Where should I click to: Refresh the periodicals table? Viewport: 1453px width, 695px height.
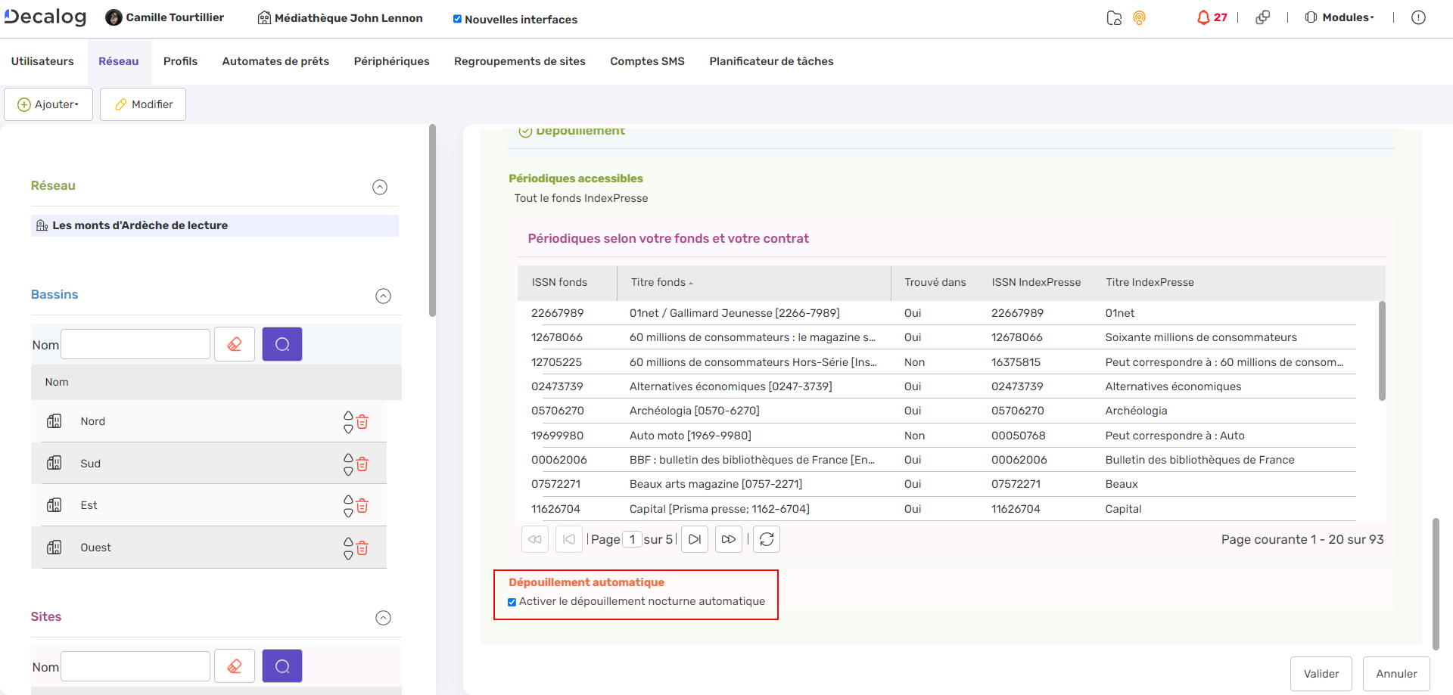click(767, 539)
